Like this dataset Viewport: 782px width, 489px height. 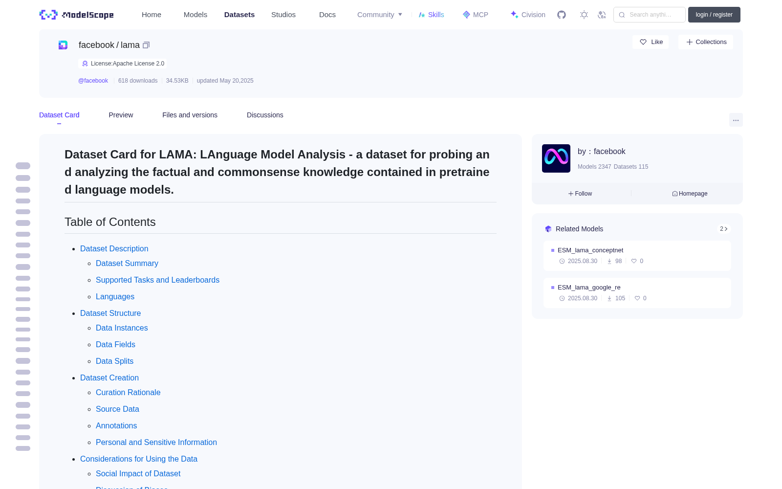click(651, 42)
